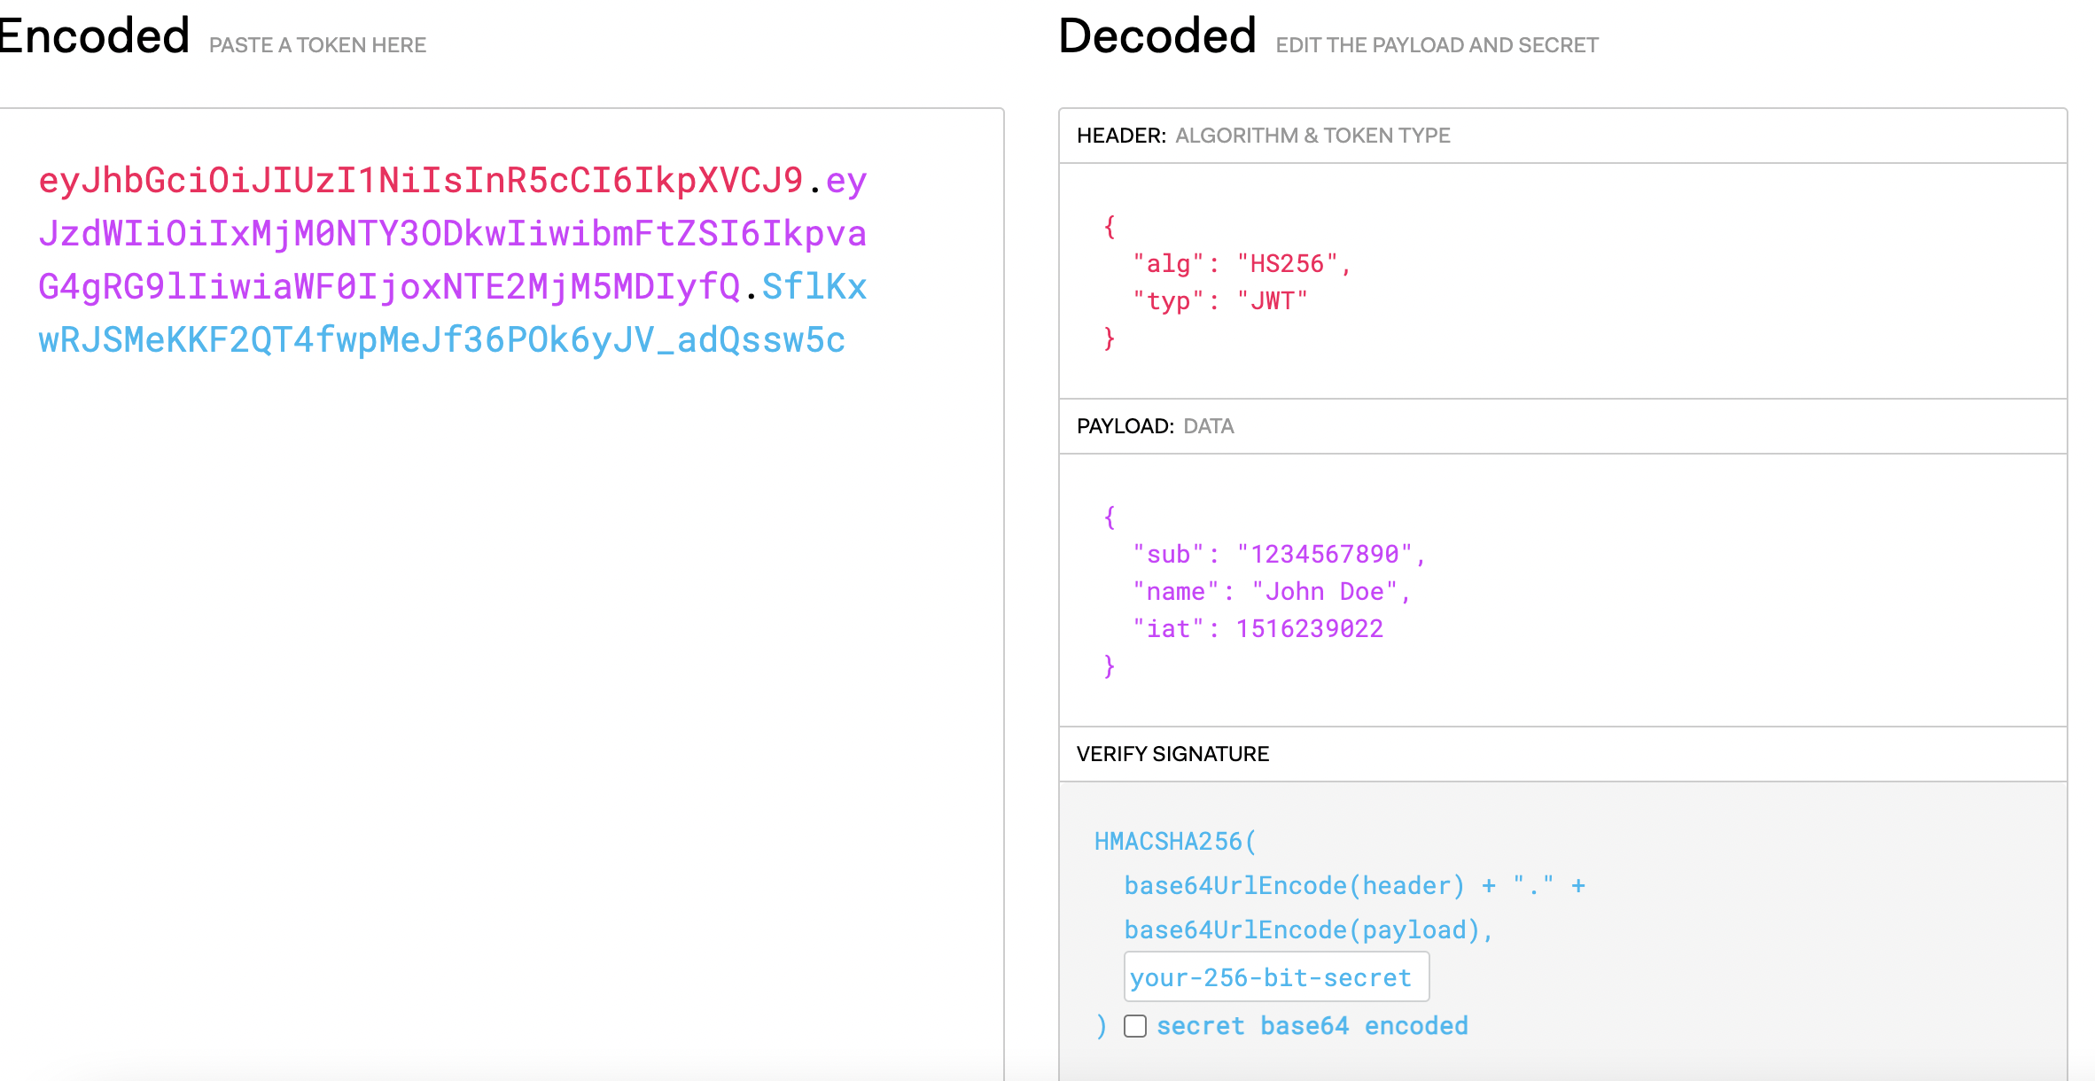This screenshot has height=1081, width=2095.
Task: Click the "name": "John Doe" payload line
Action: (x=1272, y=592)
